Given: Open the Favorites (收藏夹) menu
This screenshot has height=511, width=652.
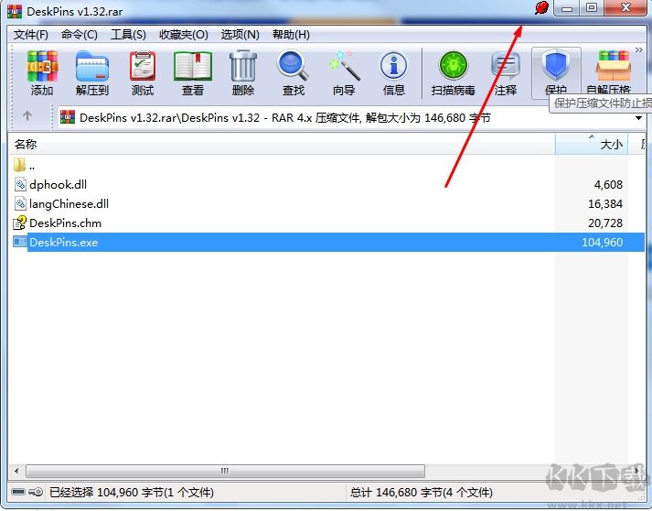Looking at the screenshot, I should click(184, 35).
